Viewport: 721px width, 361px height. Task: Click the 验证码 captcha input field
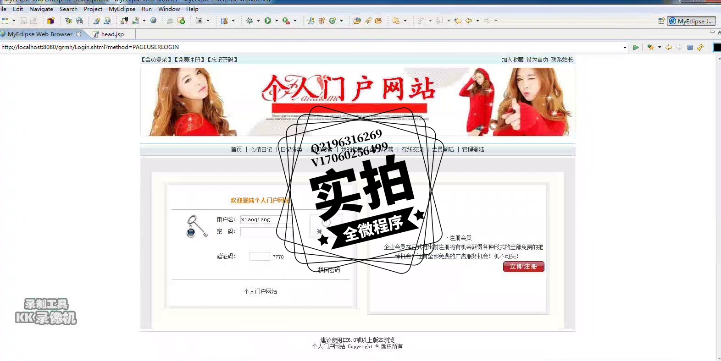(x=260, y=256)
